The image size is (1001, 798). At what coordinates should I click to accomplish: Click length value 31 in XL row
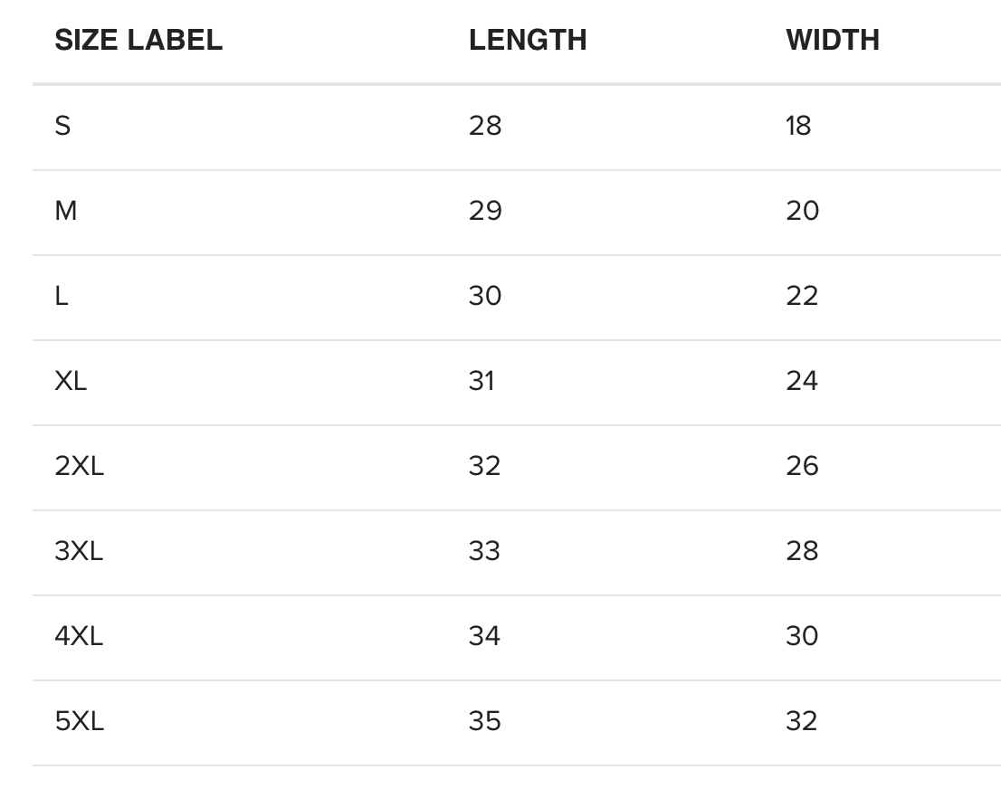point(481,381)
